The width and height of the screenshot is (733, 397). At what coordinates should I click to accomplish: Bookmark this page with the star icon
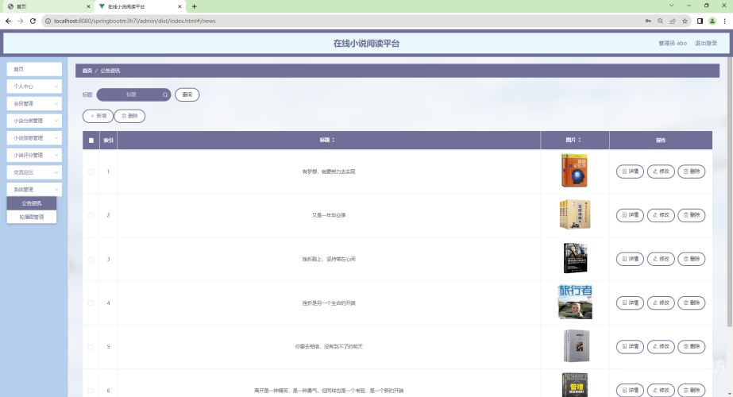click(685, 21)
